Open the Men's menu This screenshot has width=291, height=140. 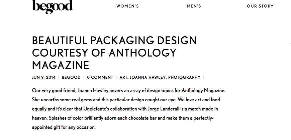[x=194, y=6]
